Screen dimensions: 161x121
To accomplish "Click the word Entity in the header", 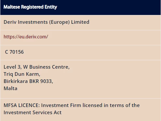I will (x=51, y=7).
